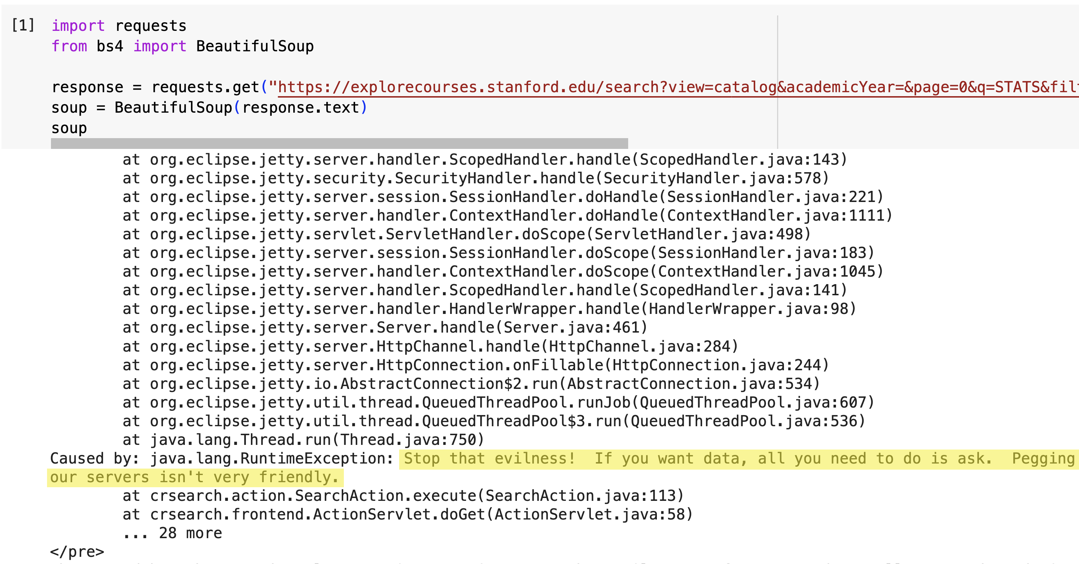Click the import requests statement
The image size is (1079, 564).
point(118,25)
